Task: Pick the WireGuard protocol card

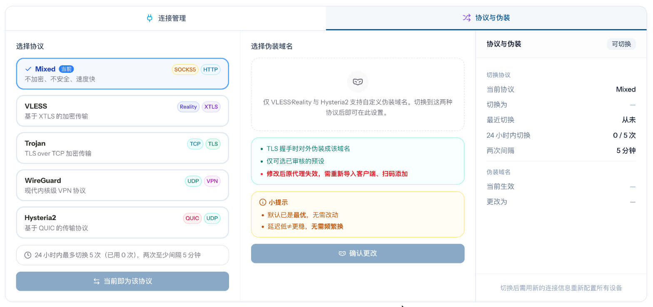Action: click(122, 185)
